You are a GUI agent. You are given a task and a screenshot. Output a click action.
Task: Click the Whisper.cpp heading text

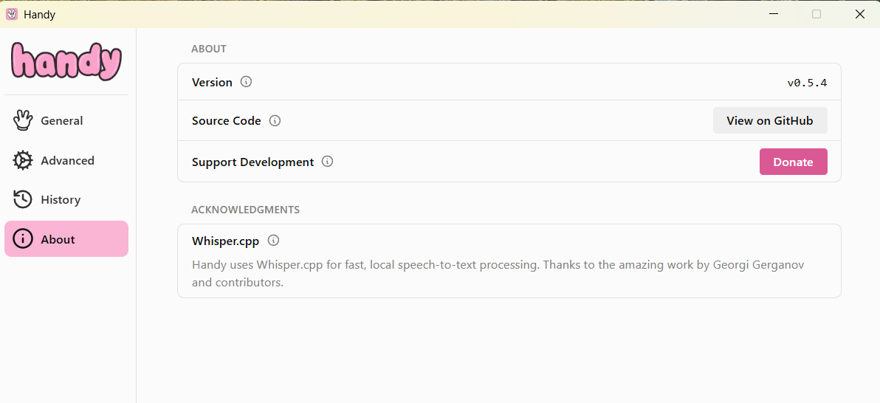coord(225,241)
